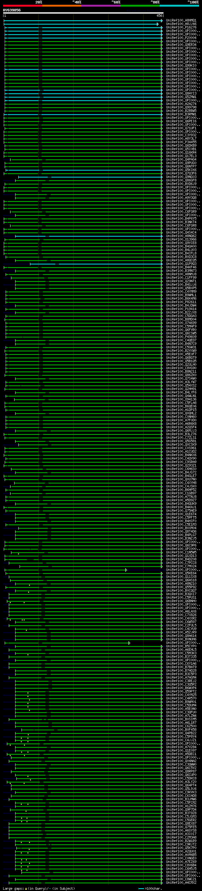Screen dimensions: 202x891
Task: Select hit label UniRef100_C3Y932
Action: click(x=181, y=135)
